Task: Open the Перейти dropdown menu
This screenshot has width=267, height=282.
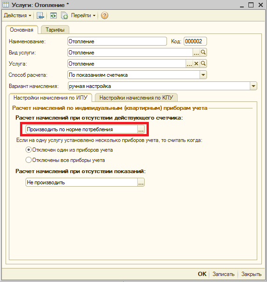Action: pos(83,16)
